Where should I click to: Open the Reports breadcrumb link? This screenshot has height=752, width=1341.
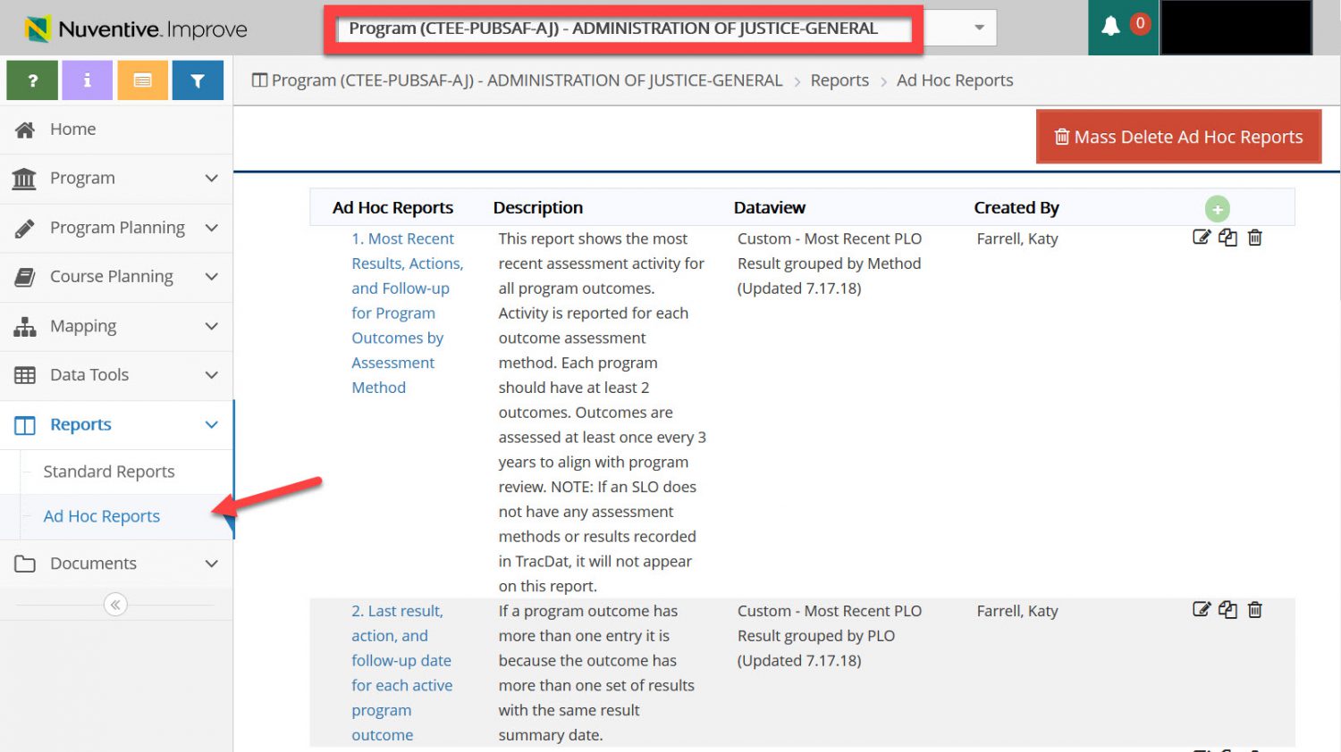tap(839, 80)
